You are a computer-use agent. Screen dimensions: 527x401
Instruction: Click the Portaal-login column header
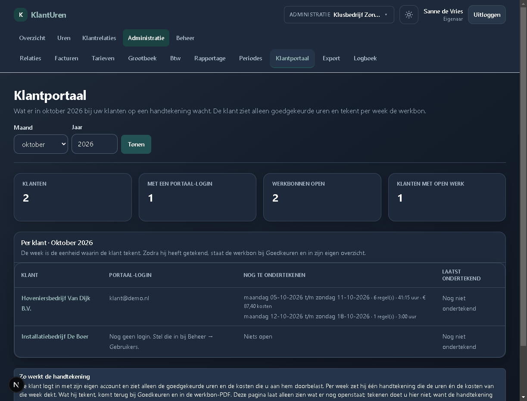click(130, 275)
